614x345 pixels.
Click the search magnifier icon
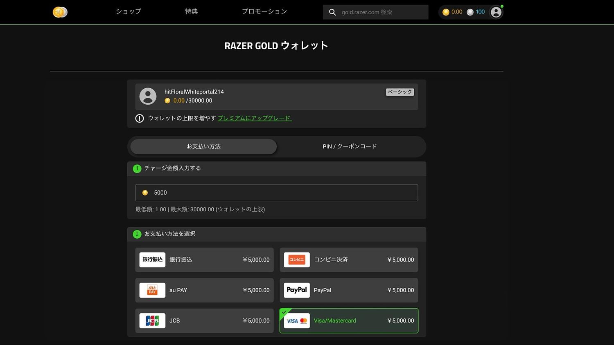[x=332, y=12]
